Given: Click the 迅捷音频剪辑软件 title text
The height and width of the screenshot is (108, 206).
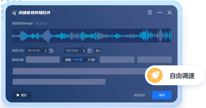Looking at the screenshot, I should (34, 13).
